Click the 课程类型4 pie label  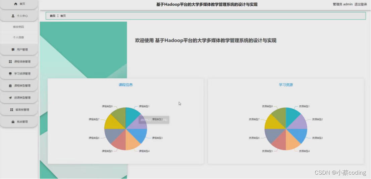coord(144,151)
